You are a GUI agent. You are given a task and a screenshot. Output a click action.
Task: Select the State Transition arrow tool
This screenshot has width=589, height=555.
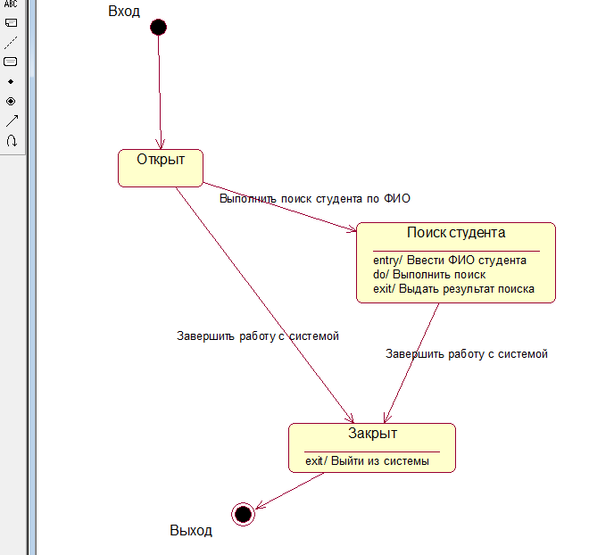coord(12,120)
